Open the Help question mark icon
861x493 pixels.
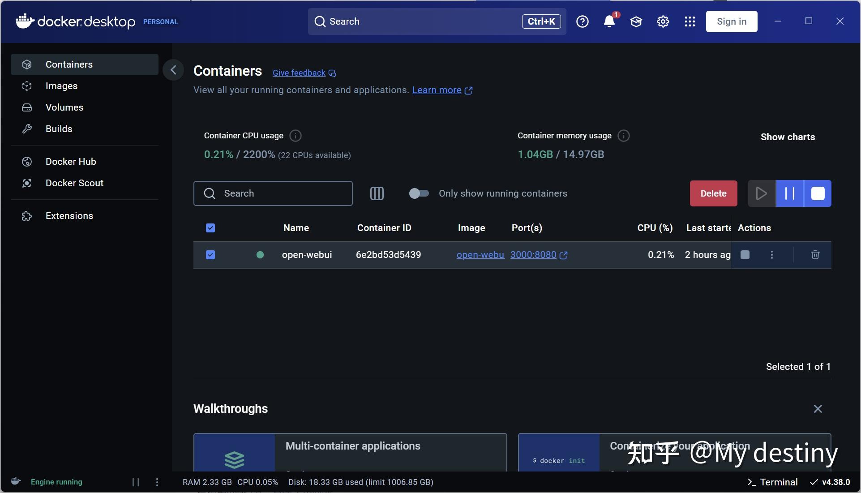(582, 21)
